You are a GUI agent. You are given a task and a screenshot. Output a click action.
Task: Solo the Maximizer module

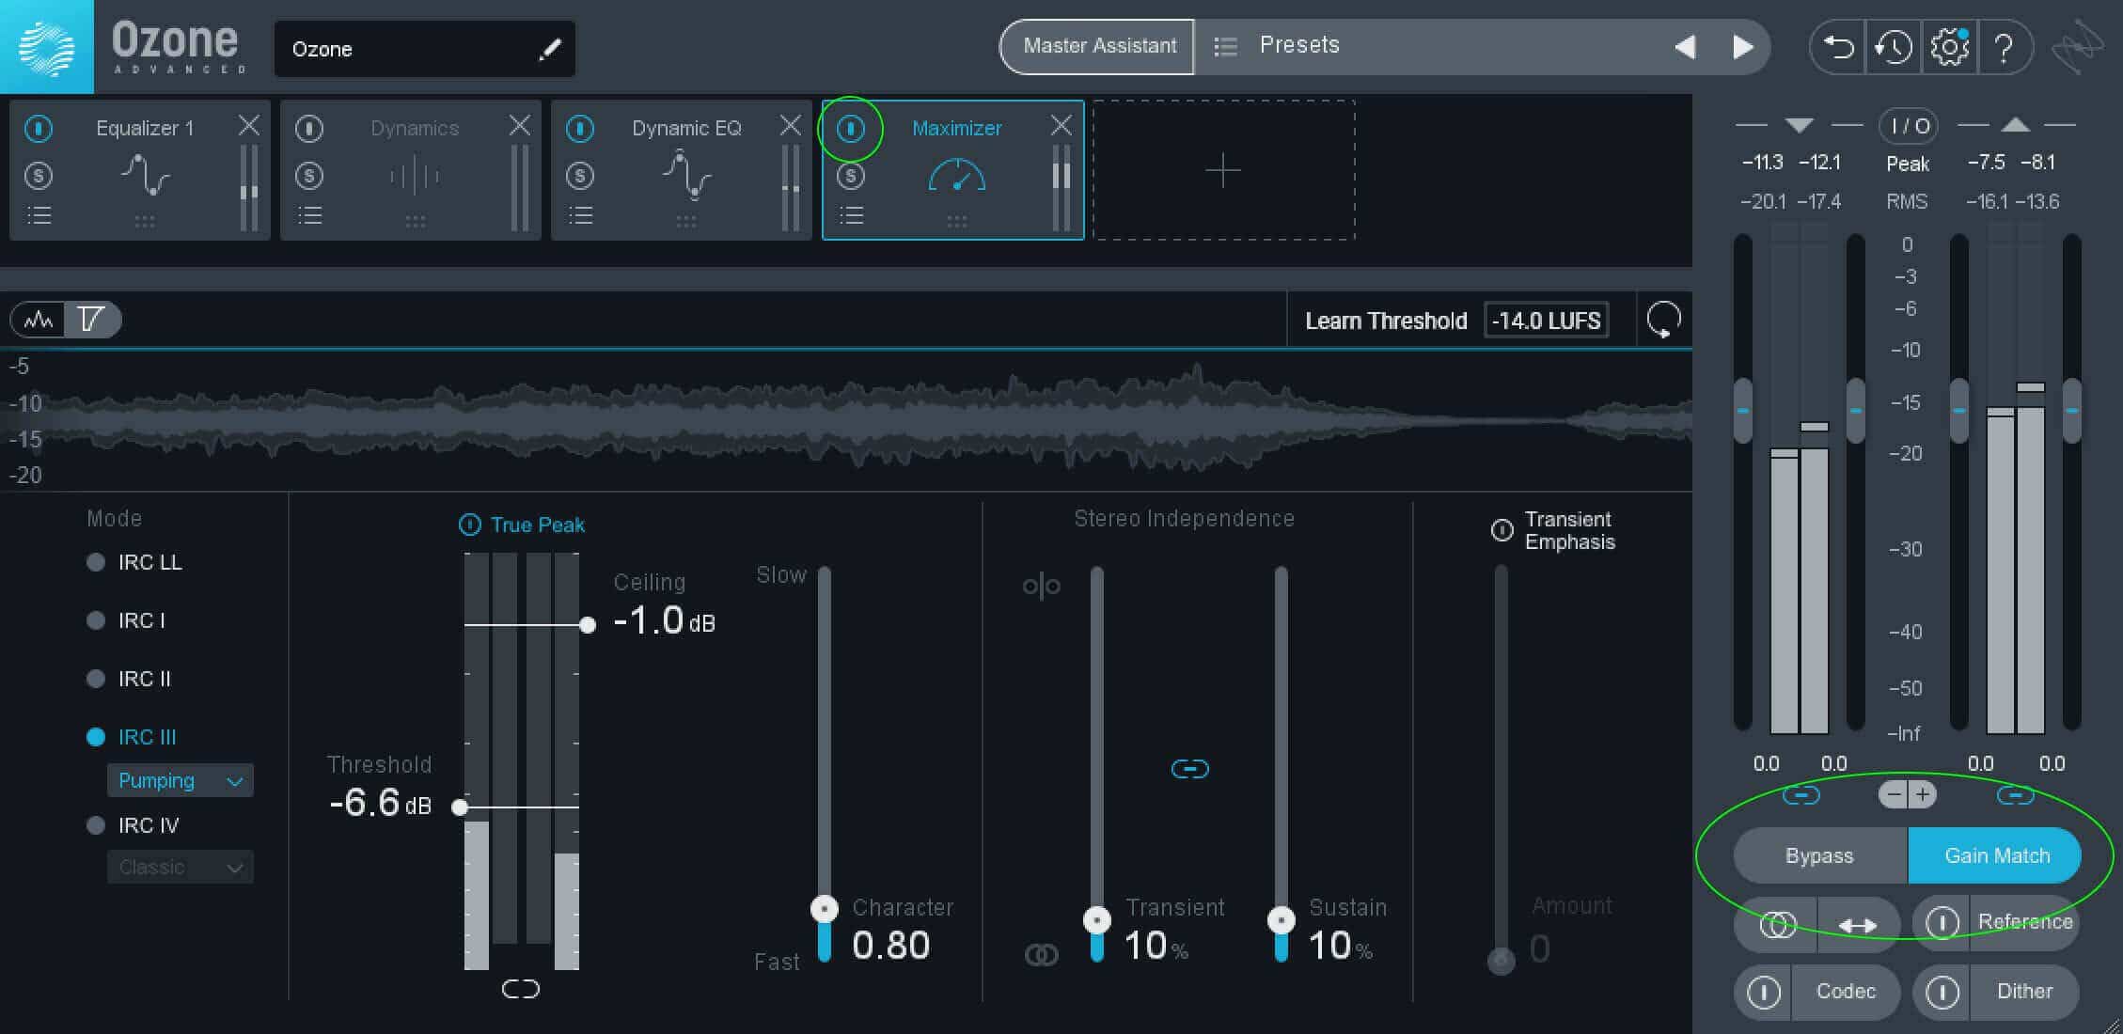pyautogui.click(x=851, y=176)
